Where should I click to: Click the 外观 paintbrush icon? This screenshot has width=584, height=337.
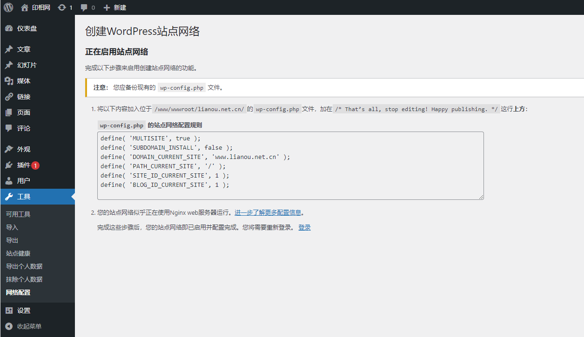coord(9,149)
